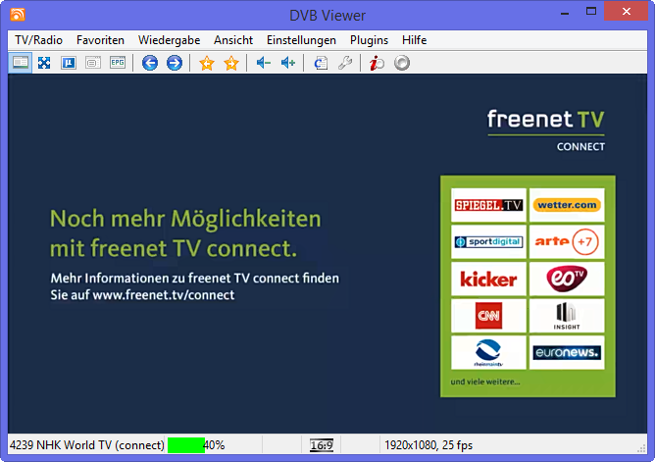The image size is (655, 462).
Task: Go to next channel blue arrow
Action: tap(175, 63)
